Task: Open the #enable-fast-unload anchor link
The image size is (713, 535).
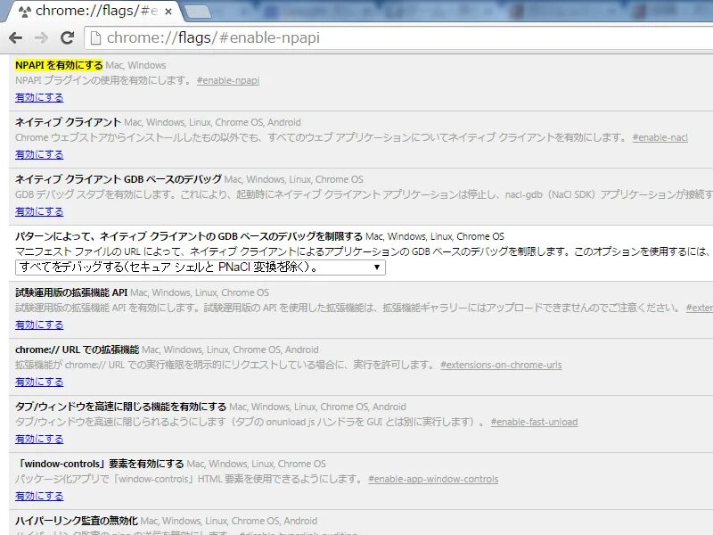Action: pos(534,422)
